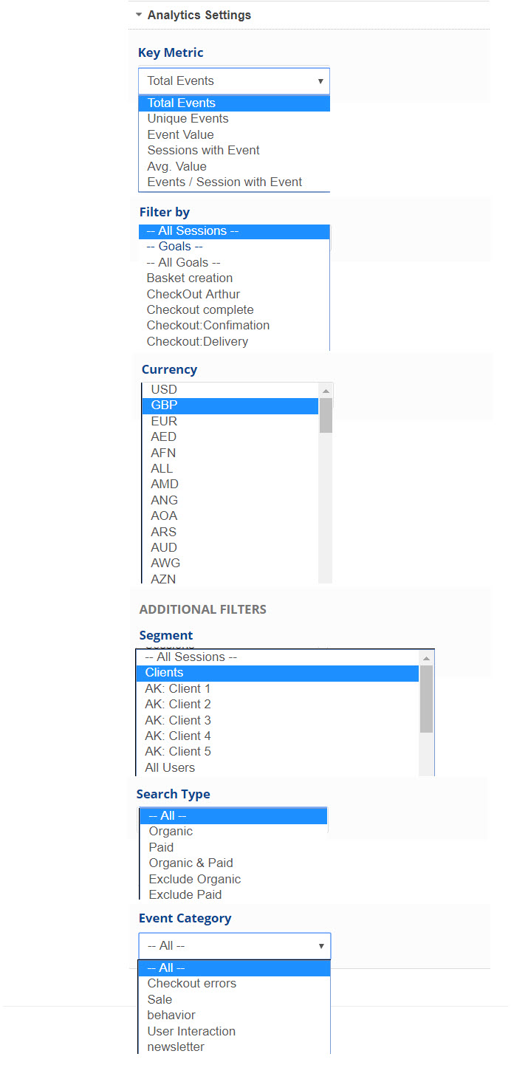Select Unique Events metric option
The width and height of the screenshot is (511, 1065).
pos(188,119)
